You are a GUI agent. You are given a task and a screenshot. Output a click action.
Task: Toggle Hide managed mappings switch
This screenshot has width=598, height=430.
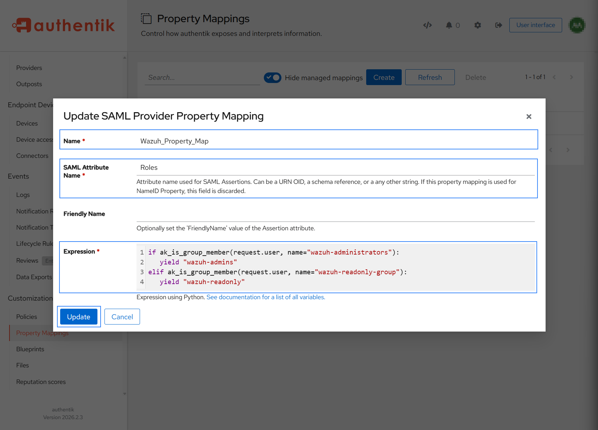[x=273, y=77]
